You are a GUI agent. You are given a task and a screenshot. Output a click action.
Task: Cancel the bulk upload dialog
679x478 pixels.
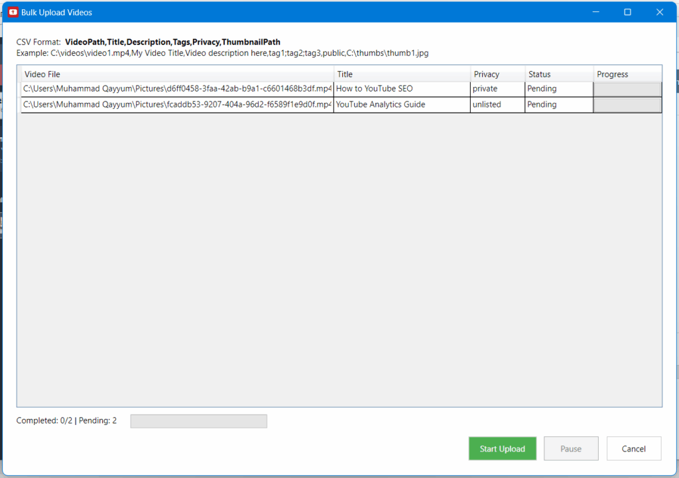(x=633, y=449)
